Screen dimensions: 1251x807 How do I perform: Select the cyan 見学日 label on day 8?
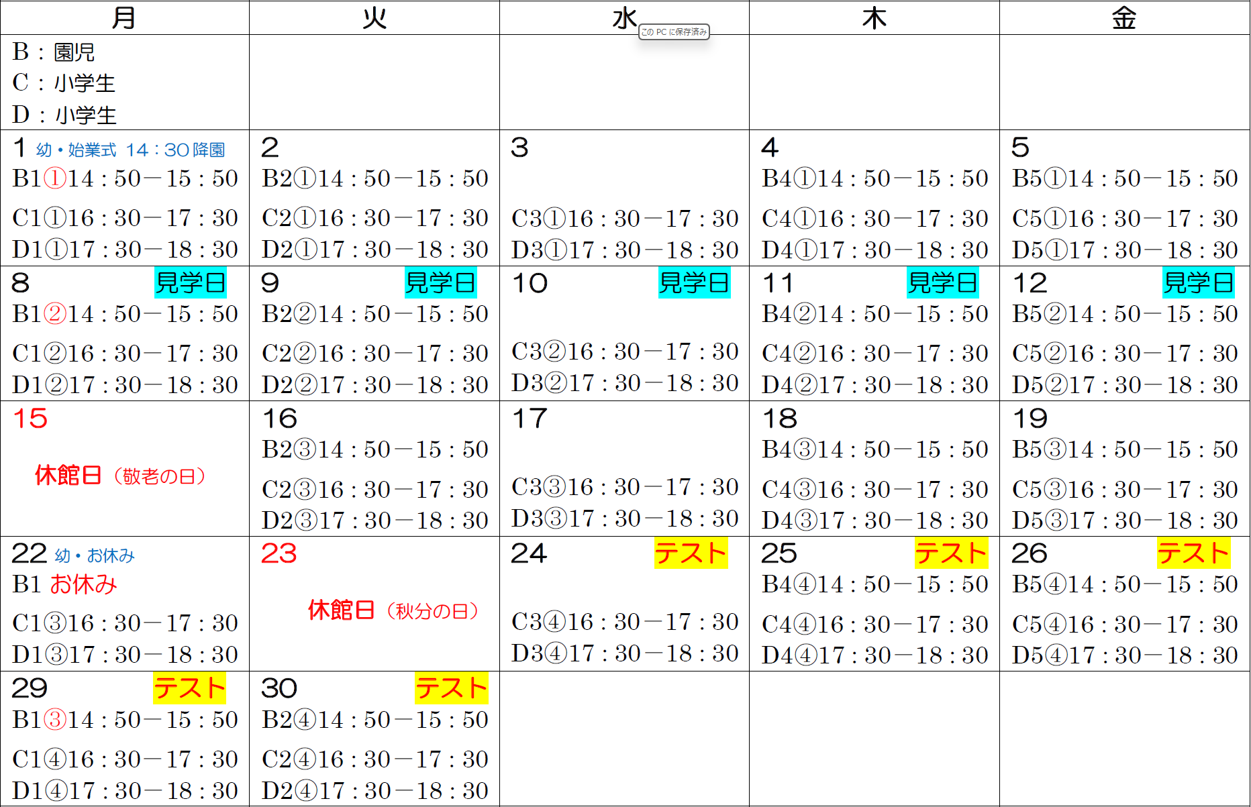point(191,282)
